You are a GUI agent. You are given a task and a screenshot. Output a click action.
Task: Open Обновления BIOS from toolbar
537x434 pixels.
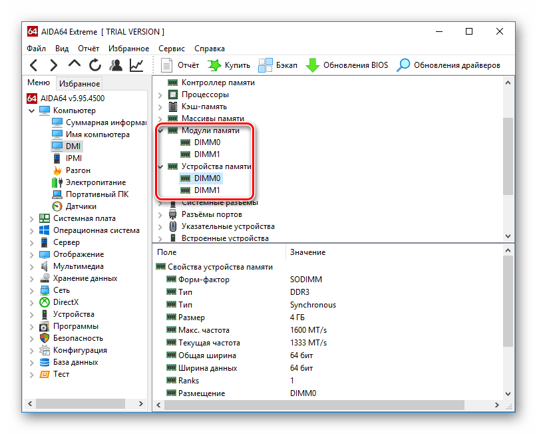click(x=347, y=65)
